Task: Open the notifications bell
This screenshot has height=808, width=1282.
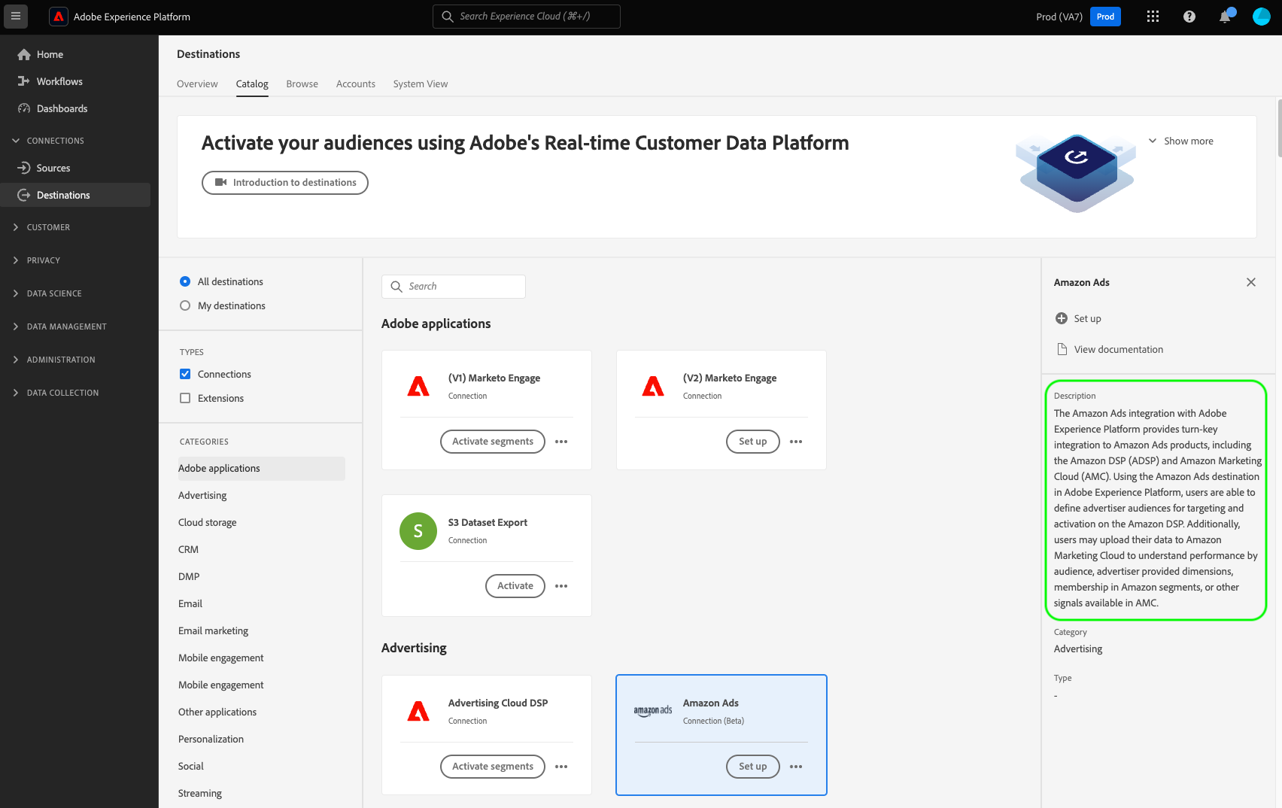Action: tap(1225, 17)
